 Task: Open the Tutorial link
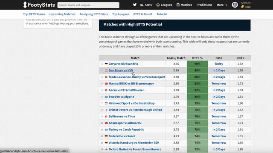[x=162, y=14]
